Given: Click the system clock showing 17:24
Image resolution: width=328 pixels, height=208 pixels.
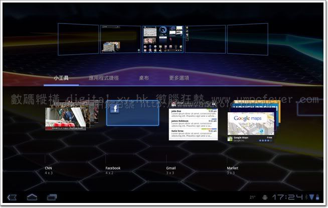Looking at the screenshot, I should coord(288,197).
